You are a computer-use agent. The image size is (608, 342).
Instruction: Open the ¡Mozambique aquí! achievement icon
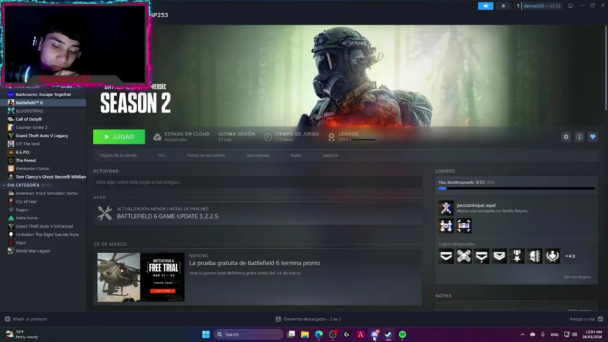[x=446, y=208]
